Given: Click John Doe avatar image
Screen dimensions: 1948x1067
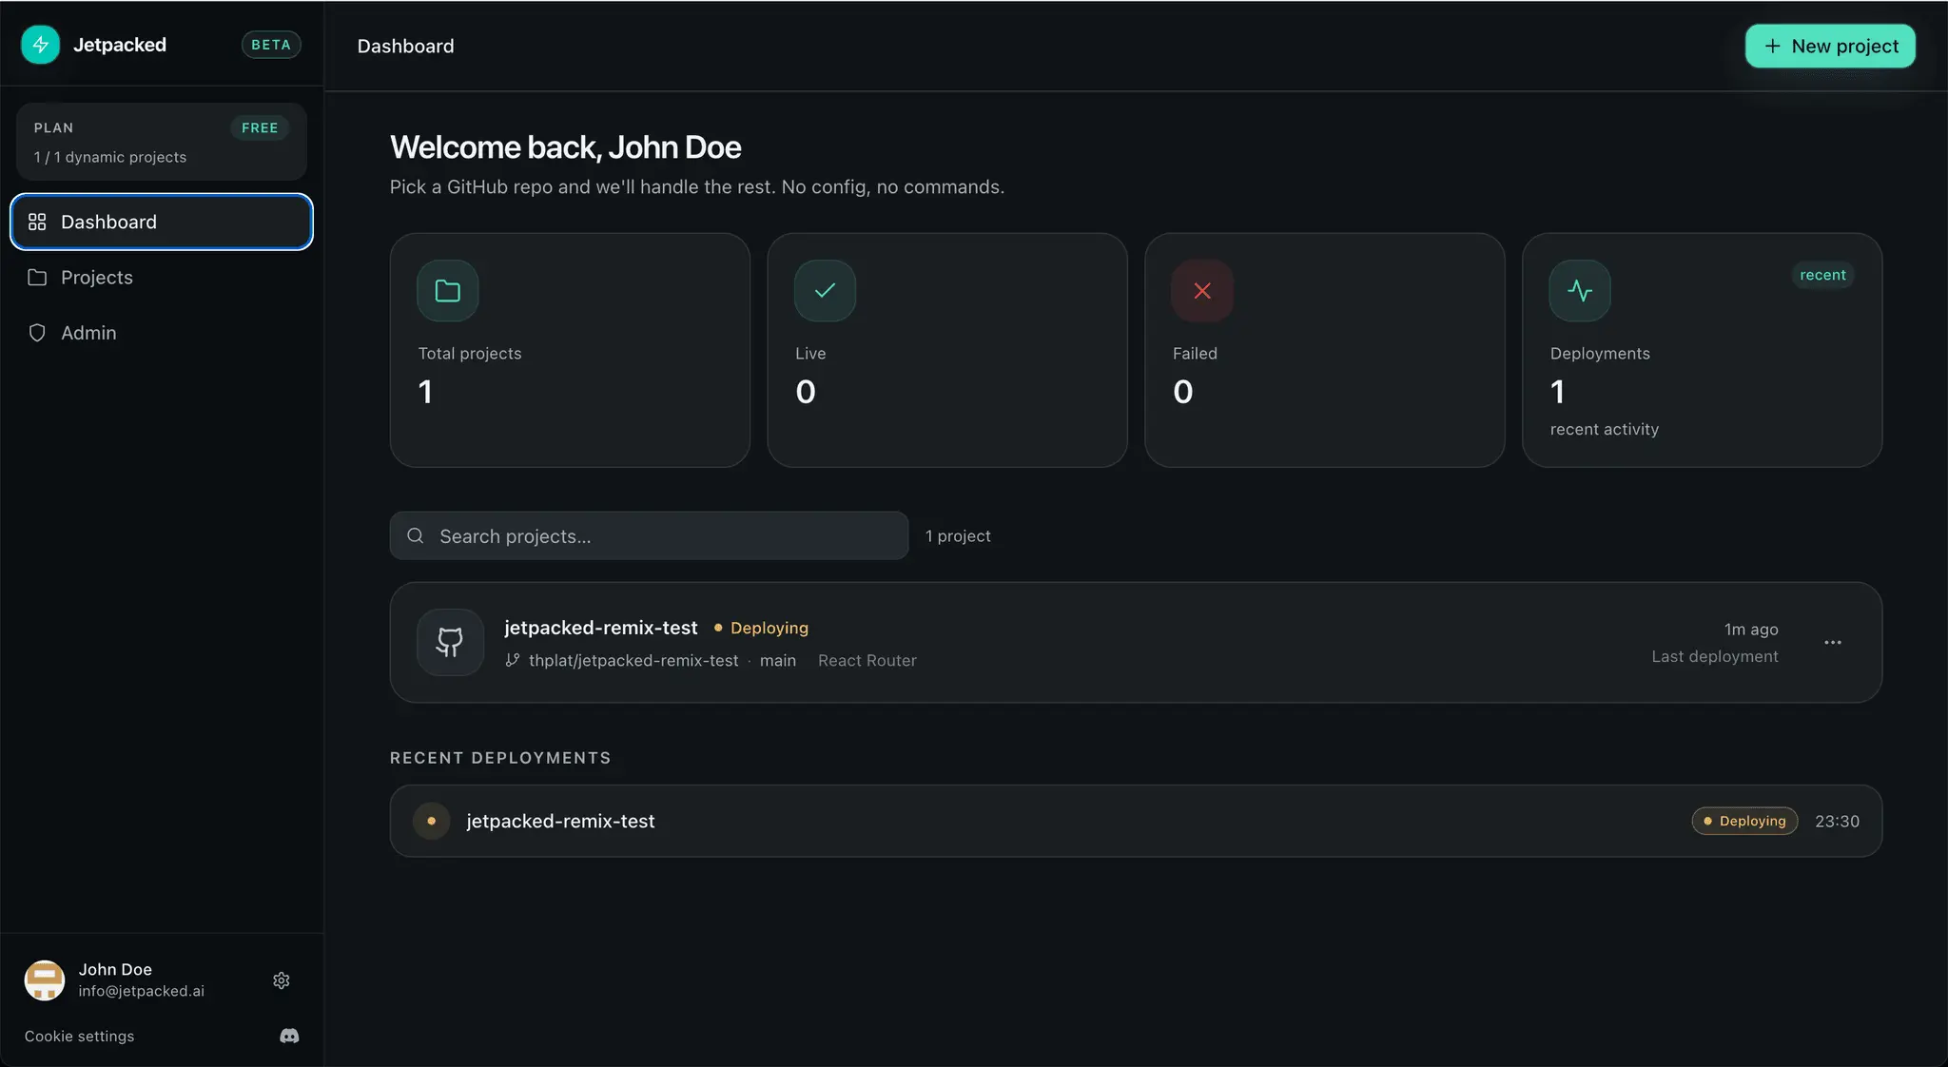Looking at the screenshot, I should pyautogui.click(x=45, y=980).
